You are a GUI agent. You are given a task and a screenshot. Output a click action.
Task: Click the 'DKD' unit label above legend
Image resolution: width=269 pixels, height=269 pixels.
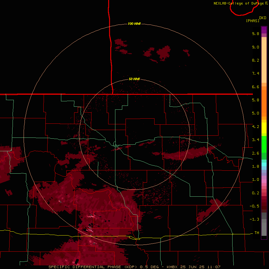[263, 18]
